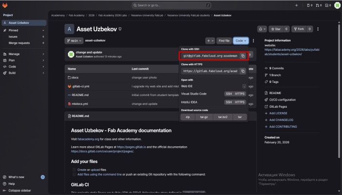Open the to-do list icon
This screenshot has width=342, height=195.
point(327,5)
